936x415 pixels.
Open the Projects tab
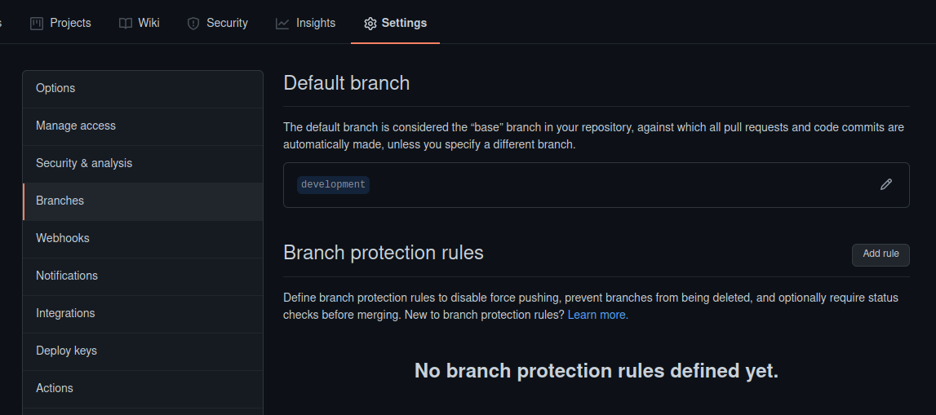pos(61,24)
